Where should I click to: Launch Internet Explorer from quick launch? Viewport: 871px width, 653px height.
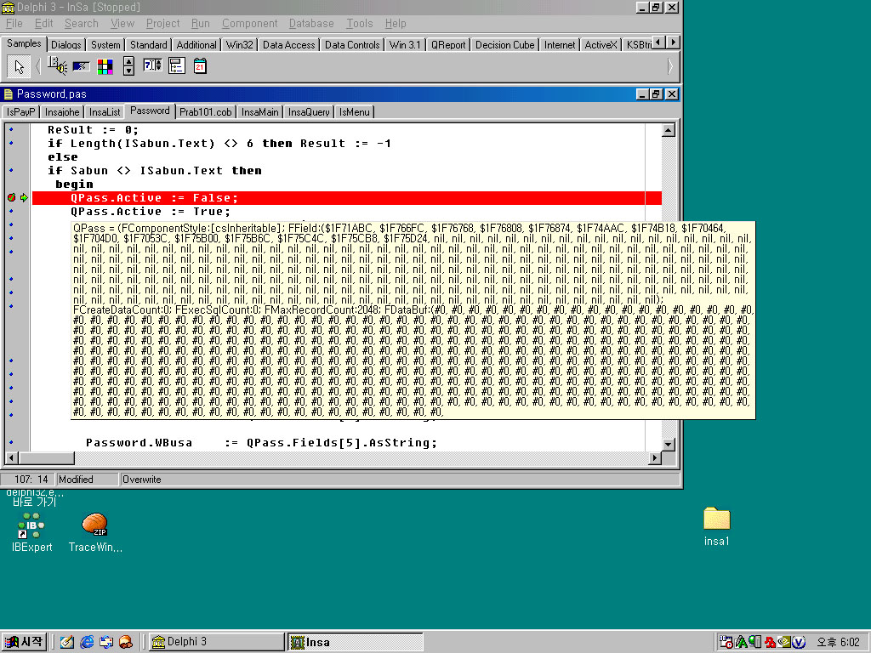tap(87, 642)
